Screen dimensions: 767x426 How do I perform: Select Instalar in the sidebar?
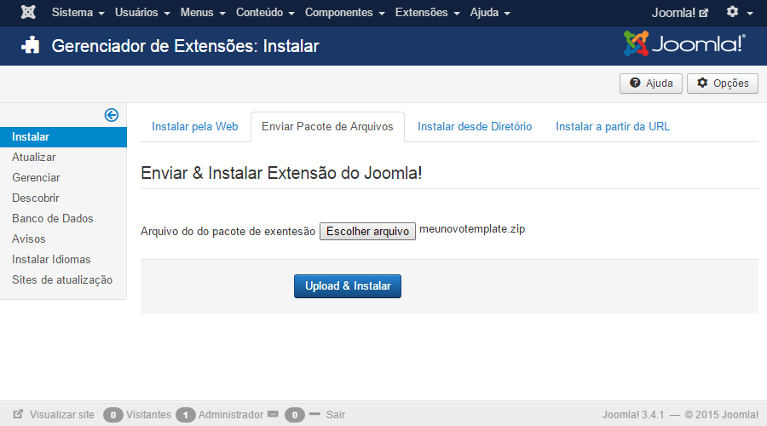click(x=63, y=137)
